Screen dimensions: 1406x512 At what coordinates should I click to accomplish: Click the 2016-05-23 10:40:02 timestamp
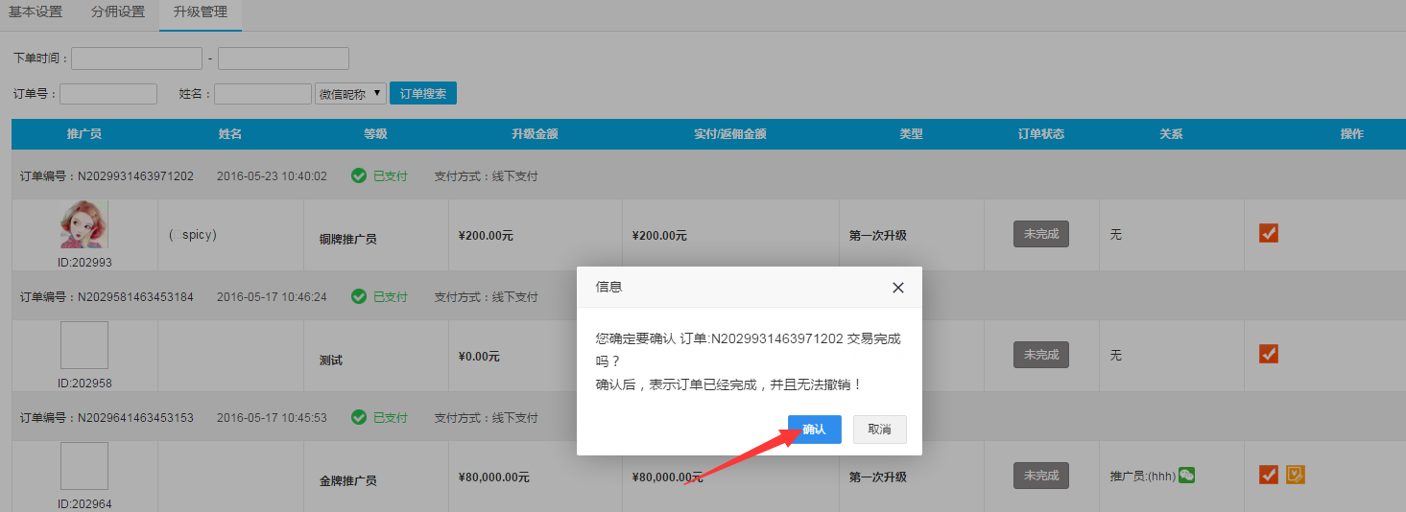272,176
